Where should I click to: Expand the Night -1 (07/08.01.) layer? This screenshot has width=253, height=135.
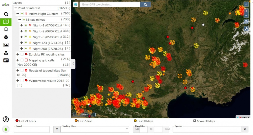point(22,25)
